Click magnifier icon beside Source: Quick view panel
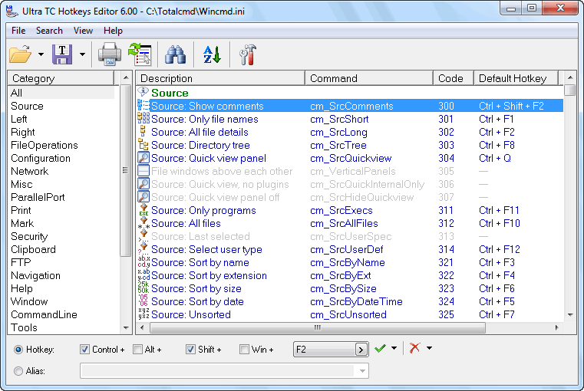 point(144,158)
